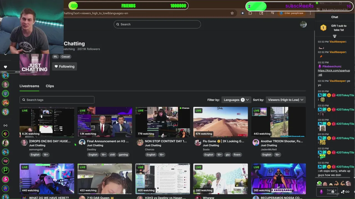Open Sosio's channel avatar
355x199 pixels.
click(198, 142)
